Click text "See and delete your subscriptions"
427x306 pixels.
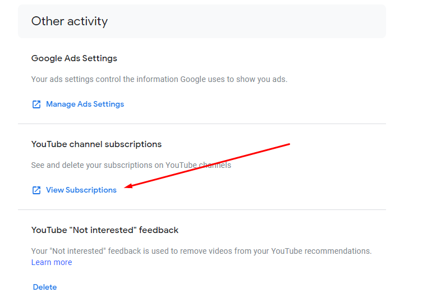(92, 165)
